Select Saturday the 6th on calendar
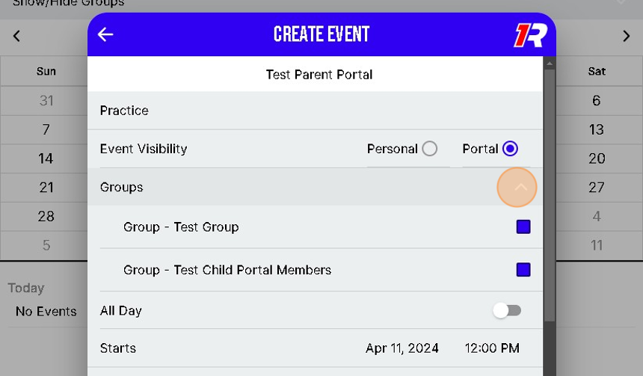The width and height of the screenshot is (643, 376). point(596,101)
